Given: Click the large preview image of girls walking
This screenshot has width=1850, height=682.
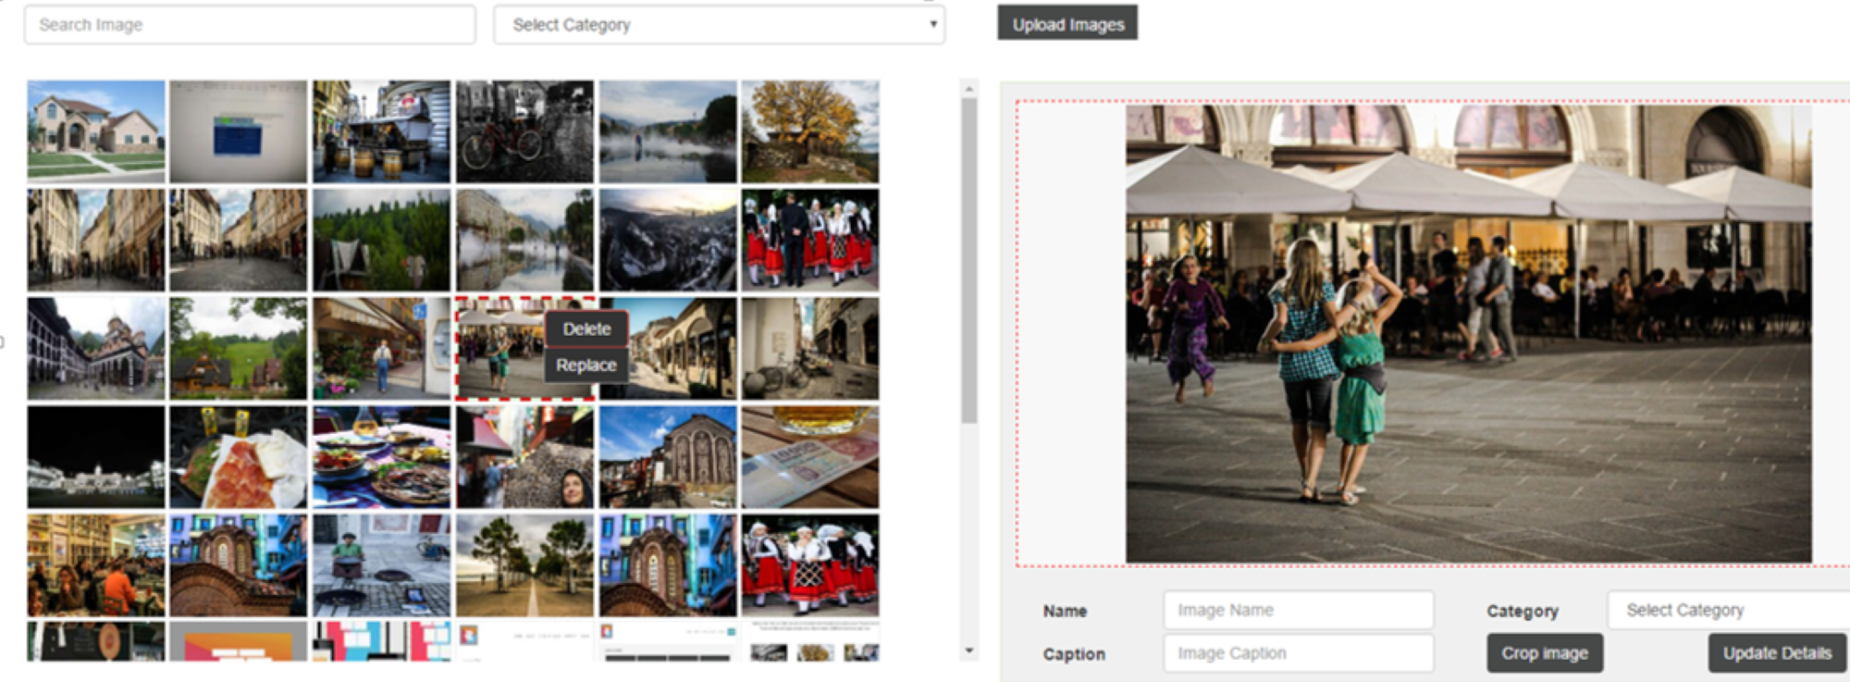Looking at the screenshot, I should click(x=1468, y=334).
